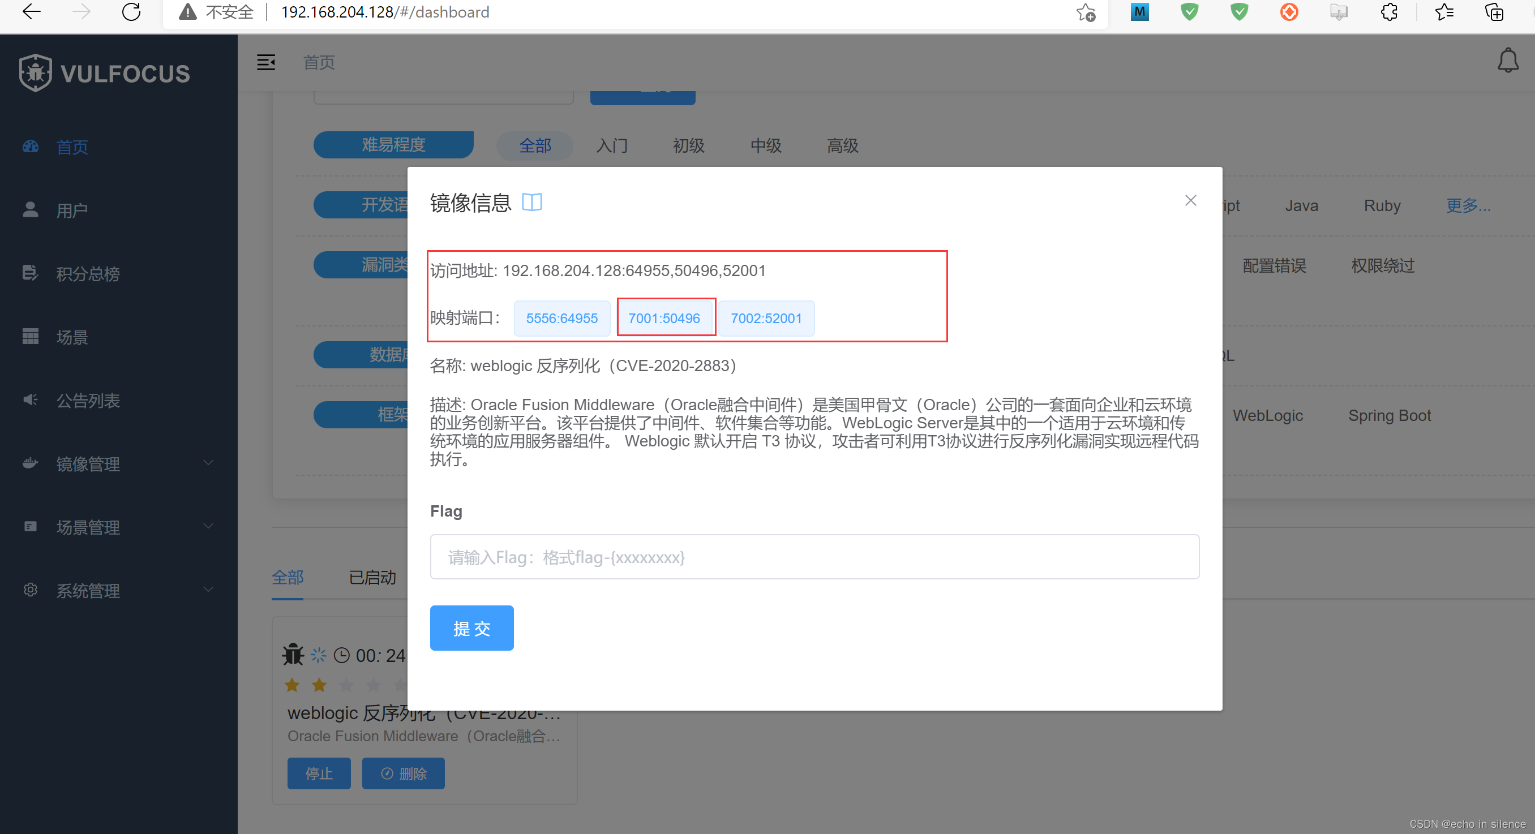1535x834 pixels.
Task: Open notifications bell icon
Action: point(1508,60)
